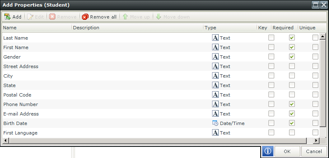Click the Text type icon for City

pyautogui.click(x=215, y=75)
